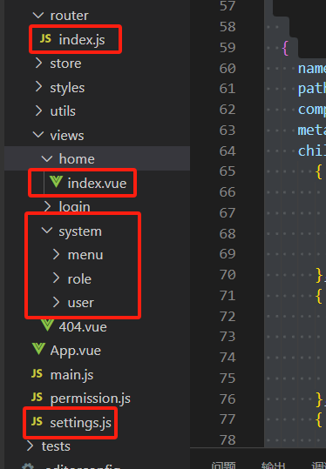The height and width of the screenshot is (469, 326).
Task: Click the JS icon beside permission.js
Action: click(37, 397)
